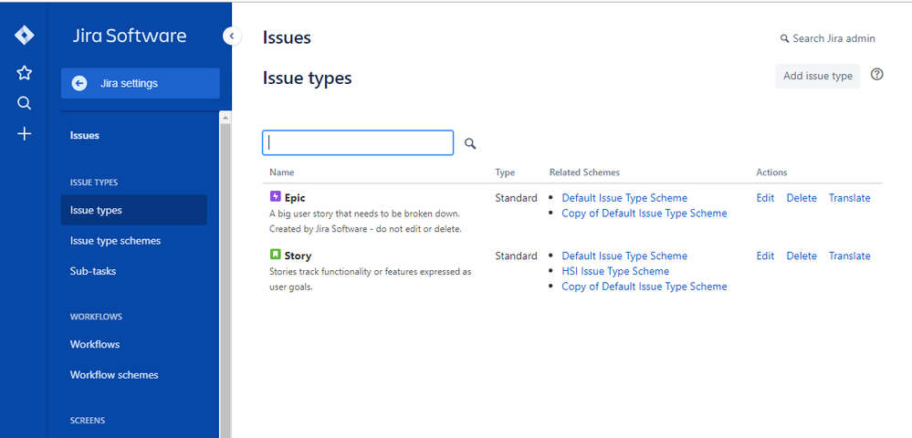912x438 pixels.
Task: Select Issue types in sidebar
Action: click(134, 210)
